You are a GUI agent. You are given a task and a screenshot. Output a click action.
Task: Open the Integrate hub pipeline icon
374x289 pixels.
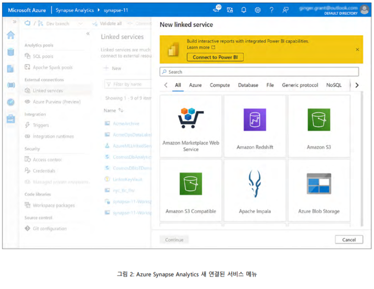pos(11,85)
